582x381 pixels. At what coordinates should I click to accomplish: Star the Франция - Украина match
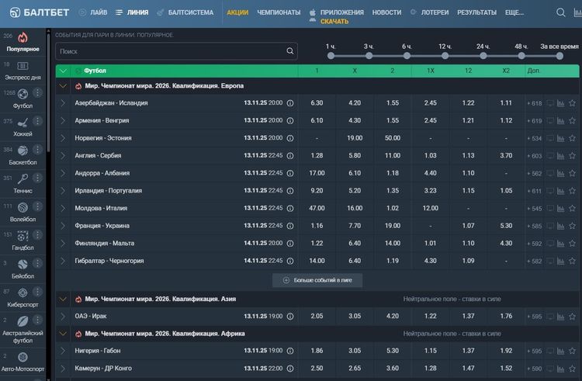pyautogui.click(x=573, y=226)
